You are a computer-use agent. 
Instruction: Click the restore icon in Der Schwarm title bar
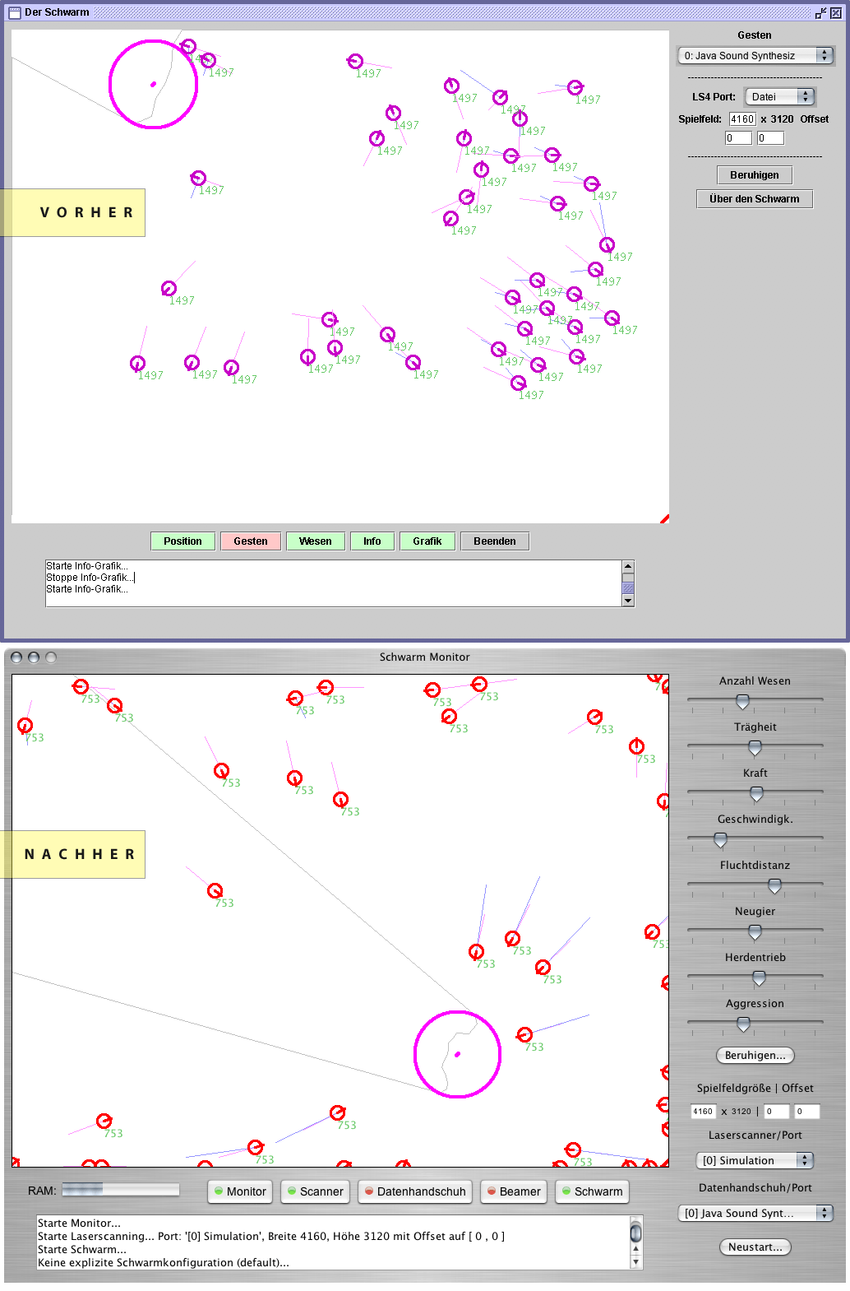[x=820, y=13]
